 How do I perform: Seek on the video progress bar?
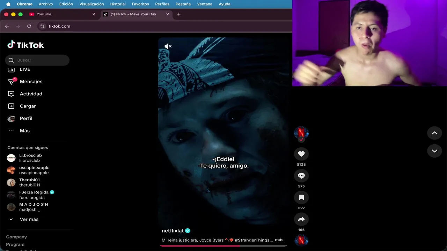point(223,246)
